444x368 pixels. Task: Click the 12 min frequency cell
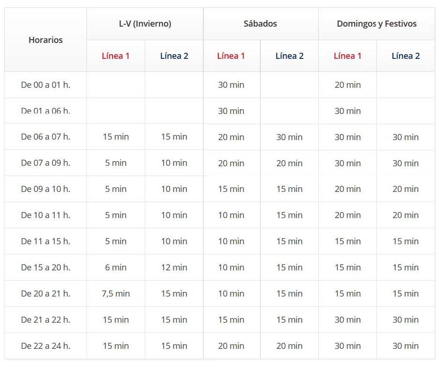click(174, 268)
